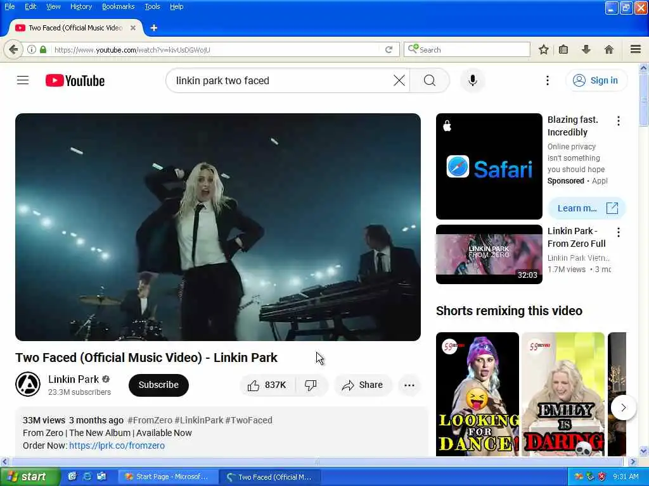
Task: Open Linkin Park channel name link
Action: point(74,379)
